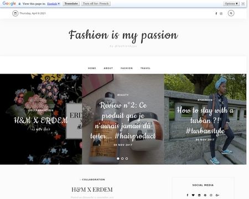The width and height of the screenshot is (249, 199).
Task: Open the search icon in header
Action: click(231, 13)
